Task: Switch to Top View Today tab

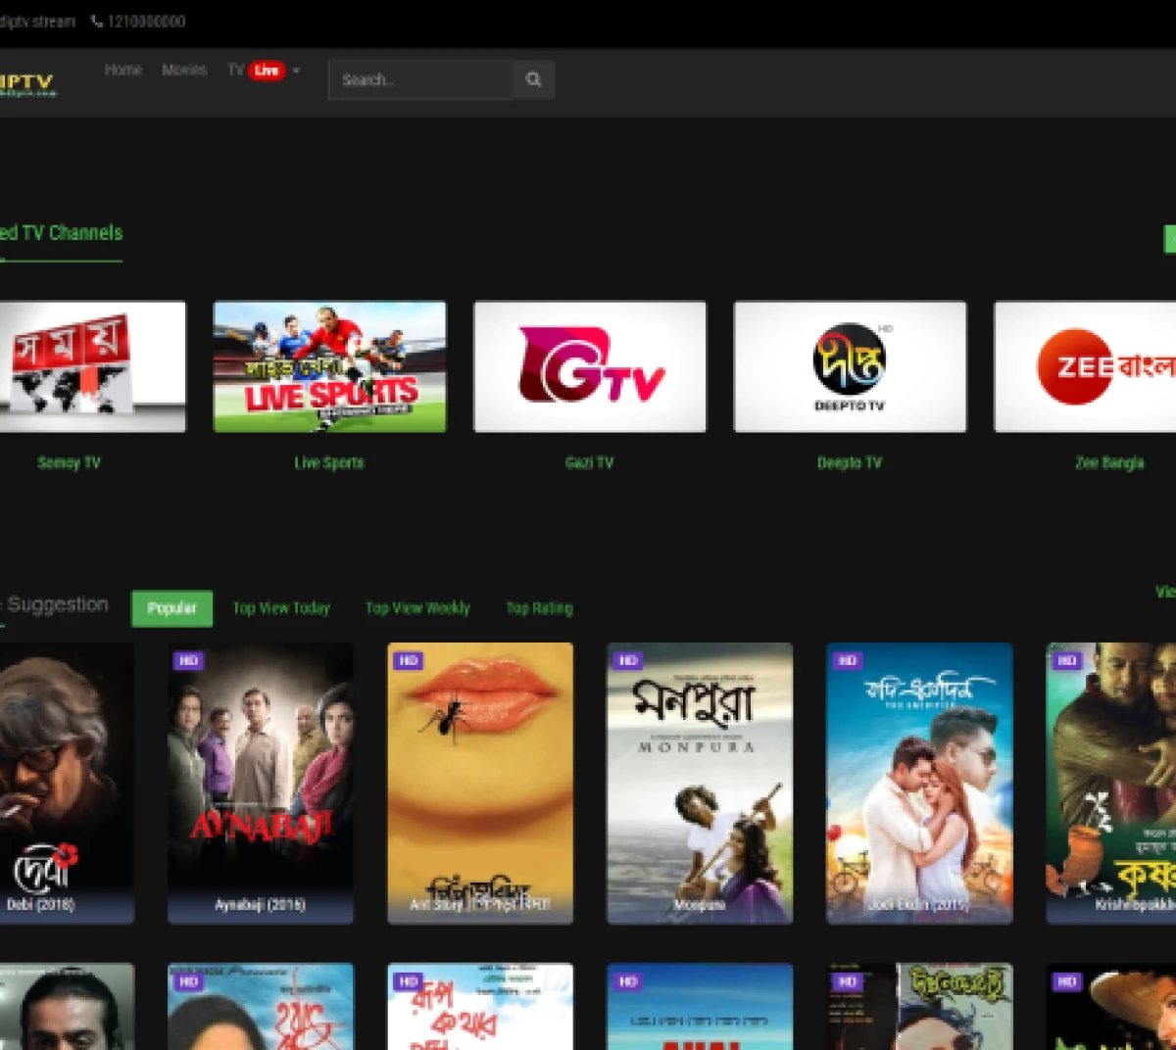Action: [x=281, y=608]
